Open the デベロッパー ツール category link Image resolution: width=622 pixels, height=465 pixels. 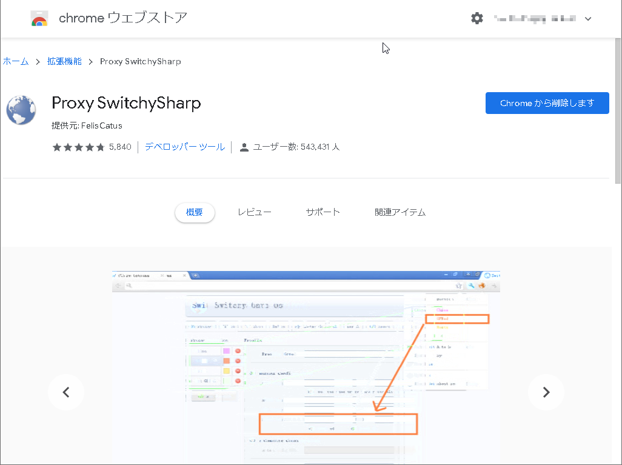(185, 147)
